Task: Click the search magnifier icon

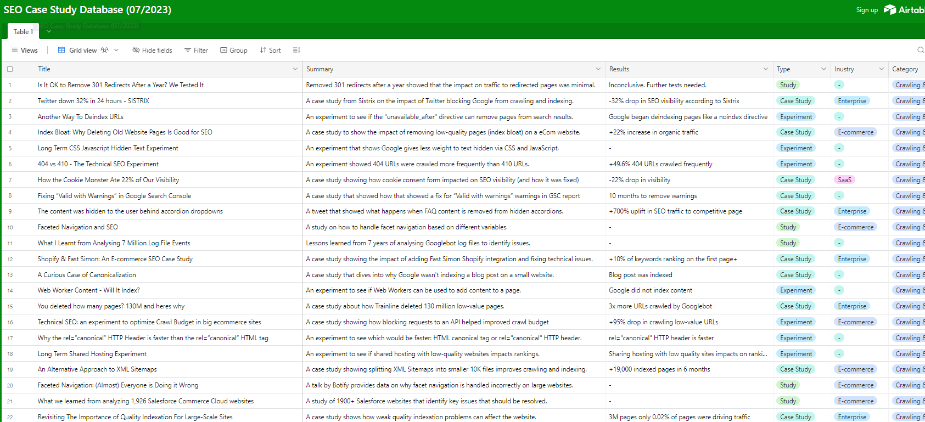Action: tap(921, 50)
